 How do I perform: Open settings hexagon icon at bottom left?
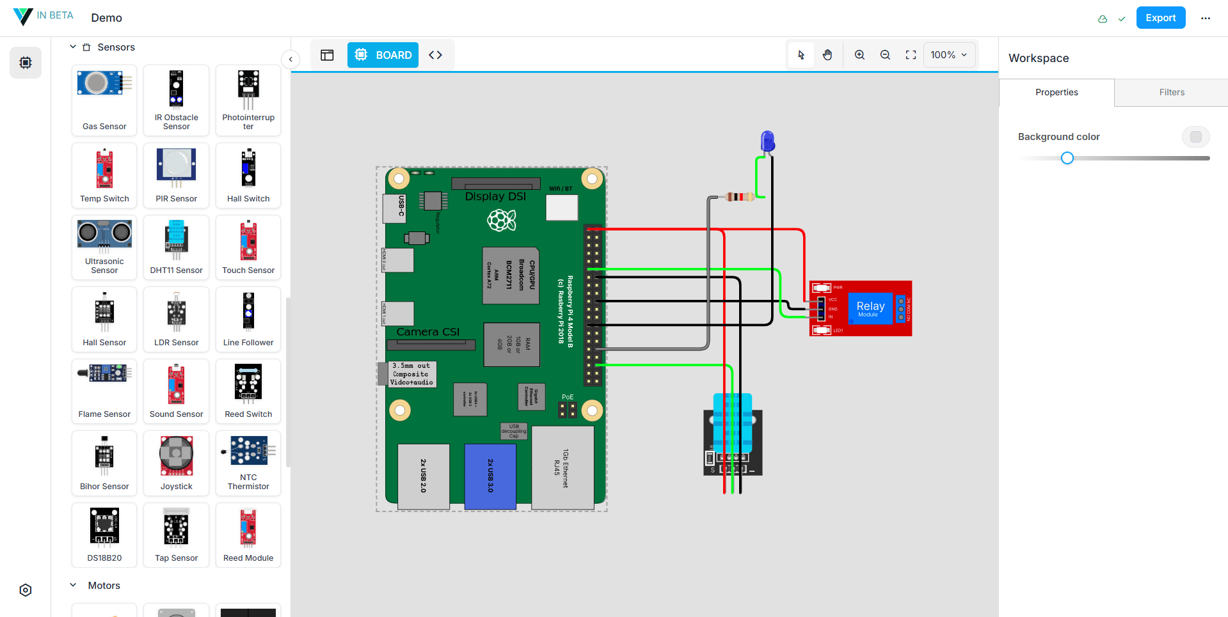point(26,590)
